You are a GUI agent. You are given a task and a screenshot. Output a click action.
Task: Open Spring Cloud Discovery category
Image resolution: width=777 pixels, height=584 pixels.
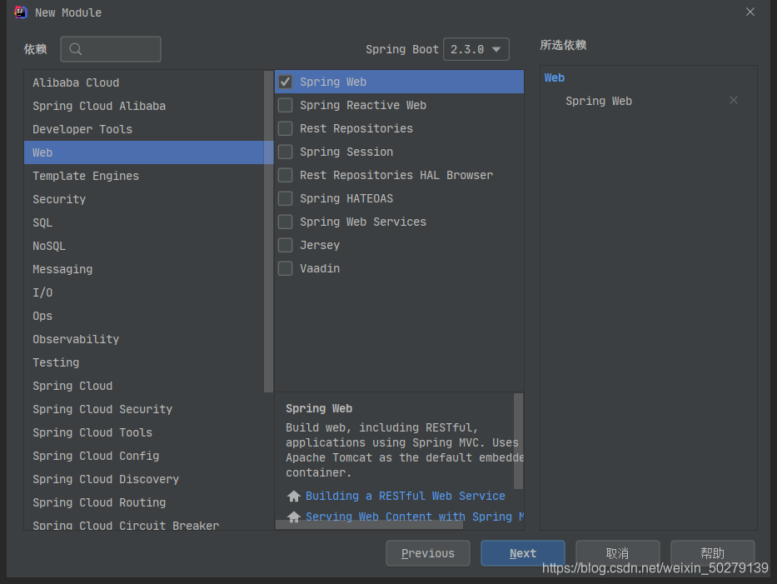click(x=144, y=479)
